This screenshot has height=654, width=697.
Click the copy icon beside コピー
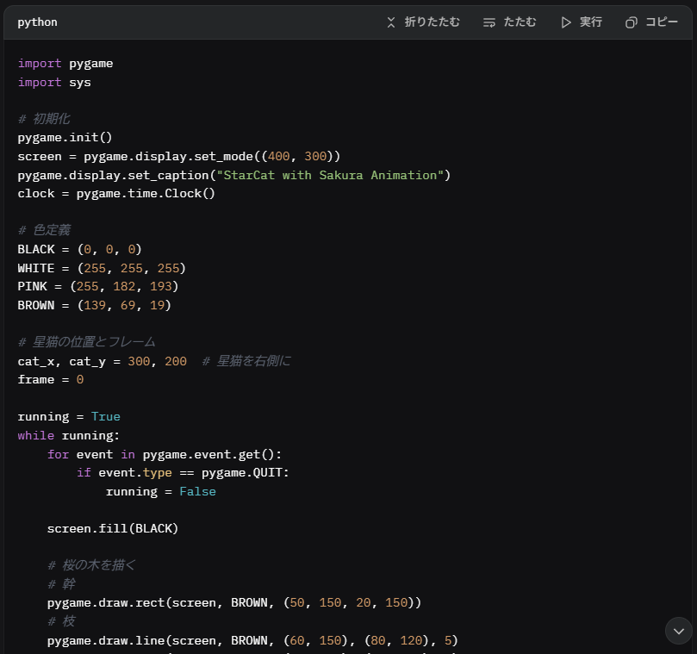click(x=632, y=22)
